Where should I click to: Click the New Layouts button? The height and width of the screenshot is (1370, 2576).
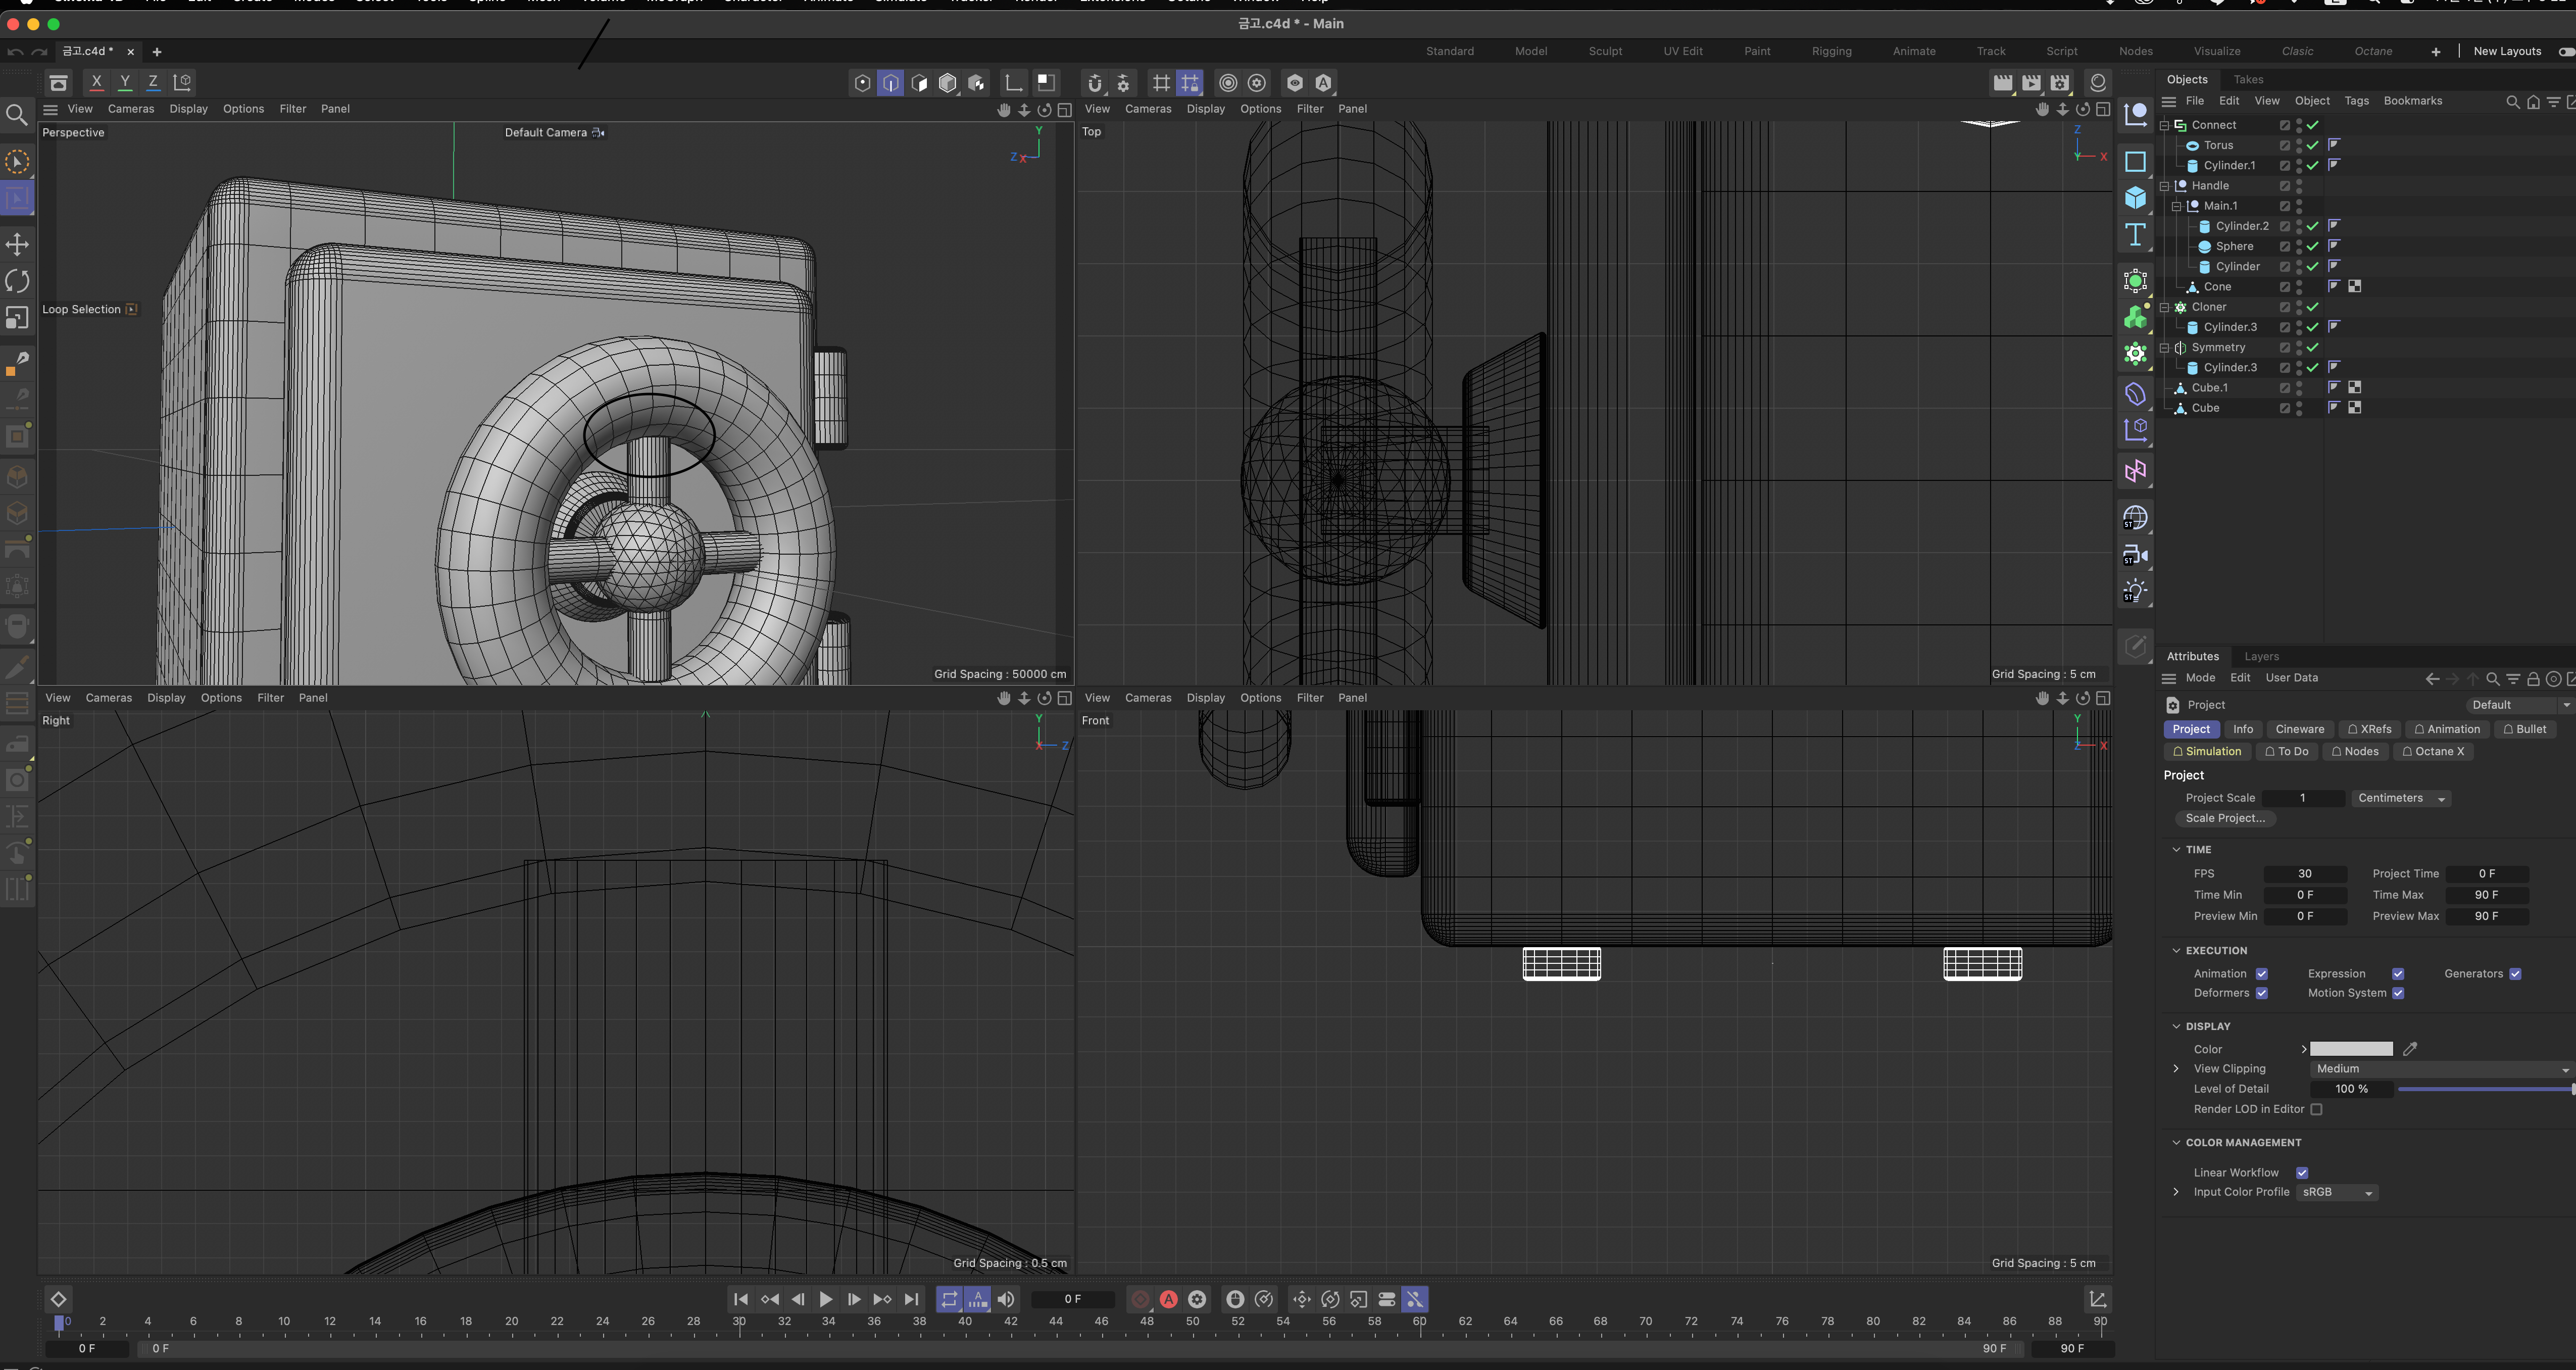pyautogui.click(x=2506, y=51)
